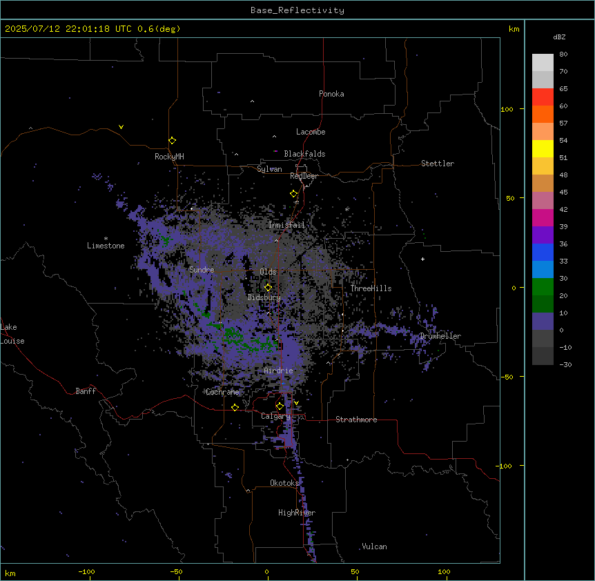Click the yellow diamond marker above RockyMH

[172, 140]
